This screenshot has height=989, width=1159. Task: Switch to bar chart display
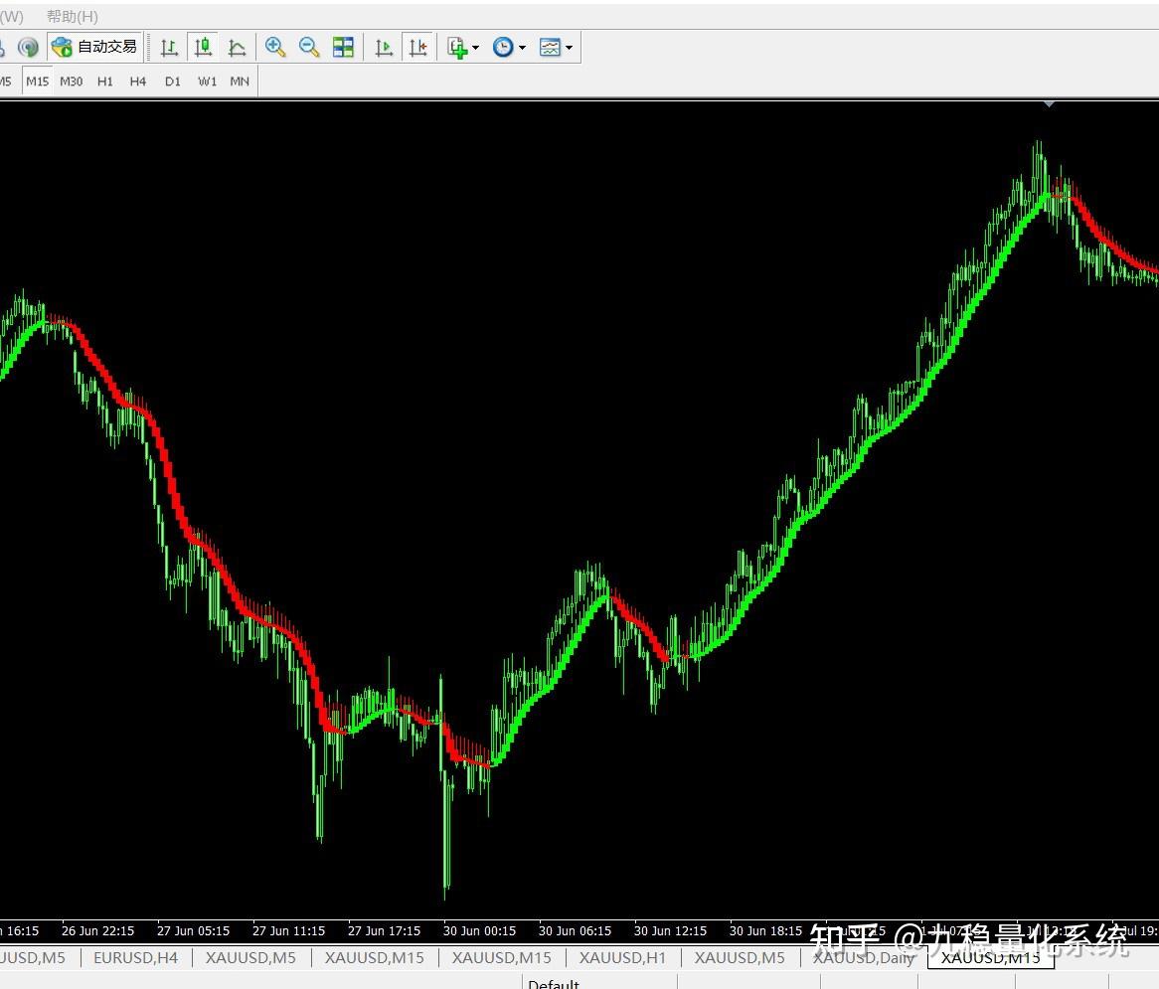168,47
